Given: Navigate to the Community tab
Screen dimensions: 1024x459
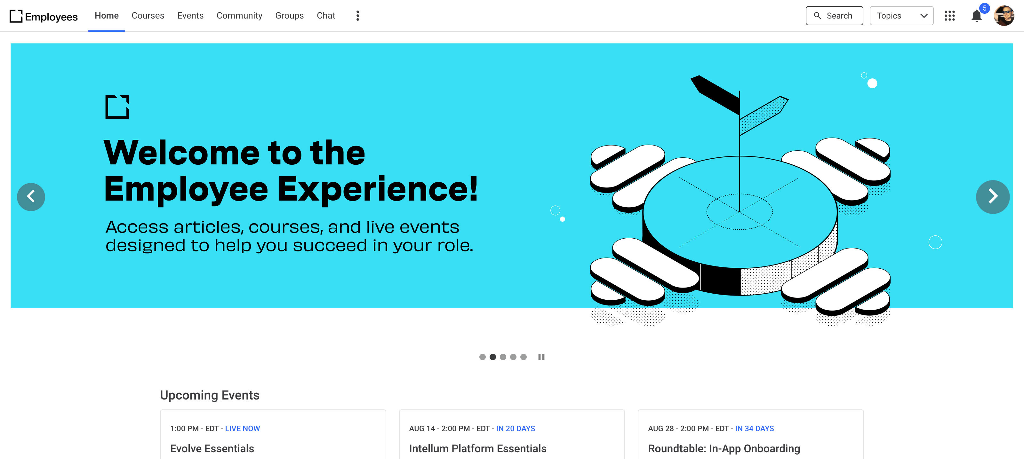Looking at the screenshot, I should pos(239,16).
